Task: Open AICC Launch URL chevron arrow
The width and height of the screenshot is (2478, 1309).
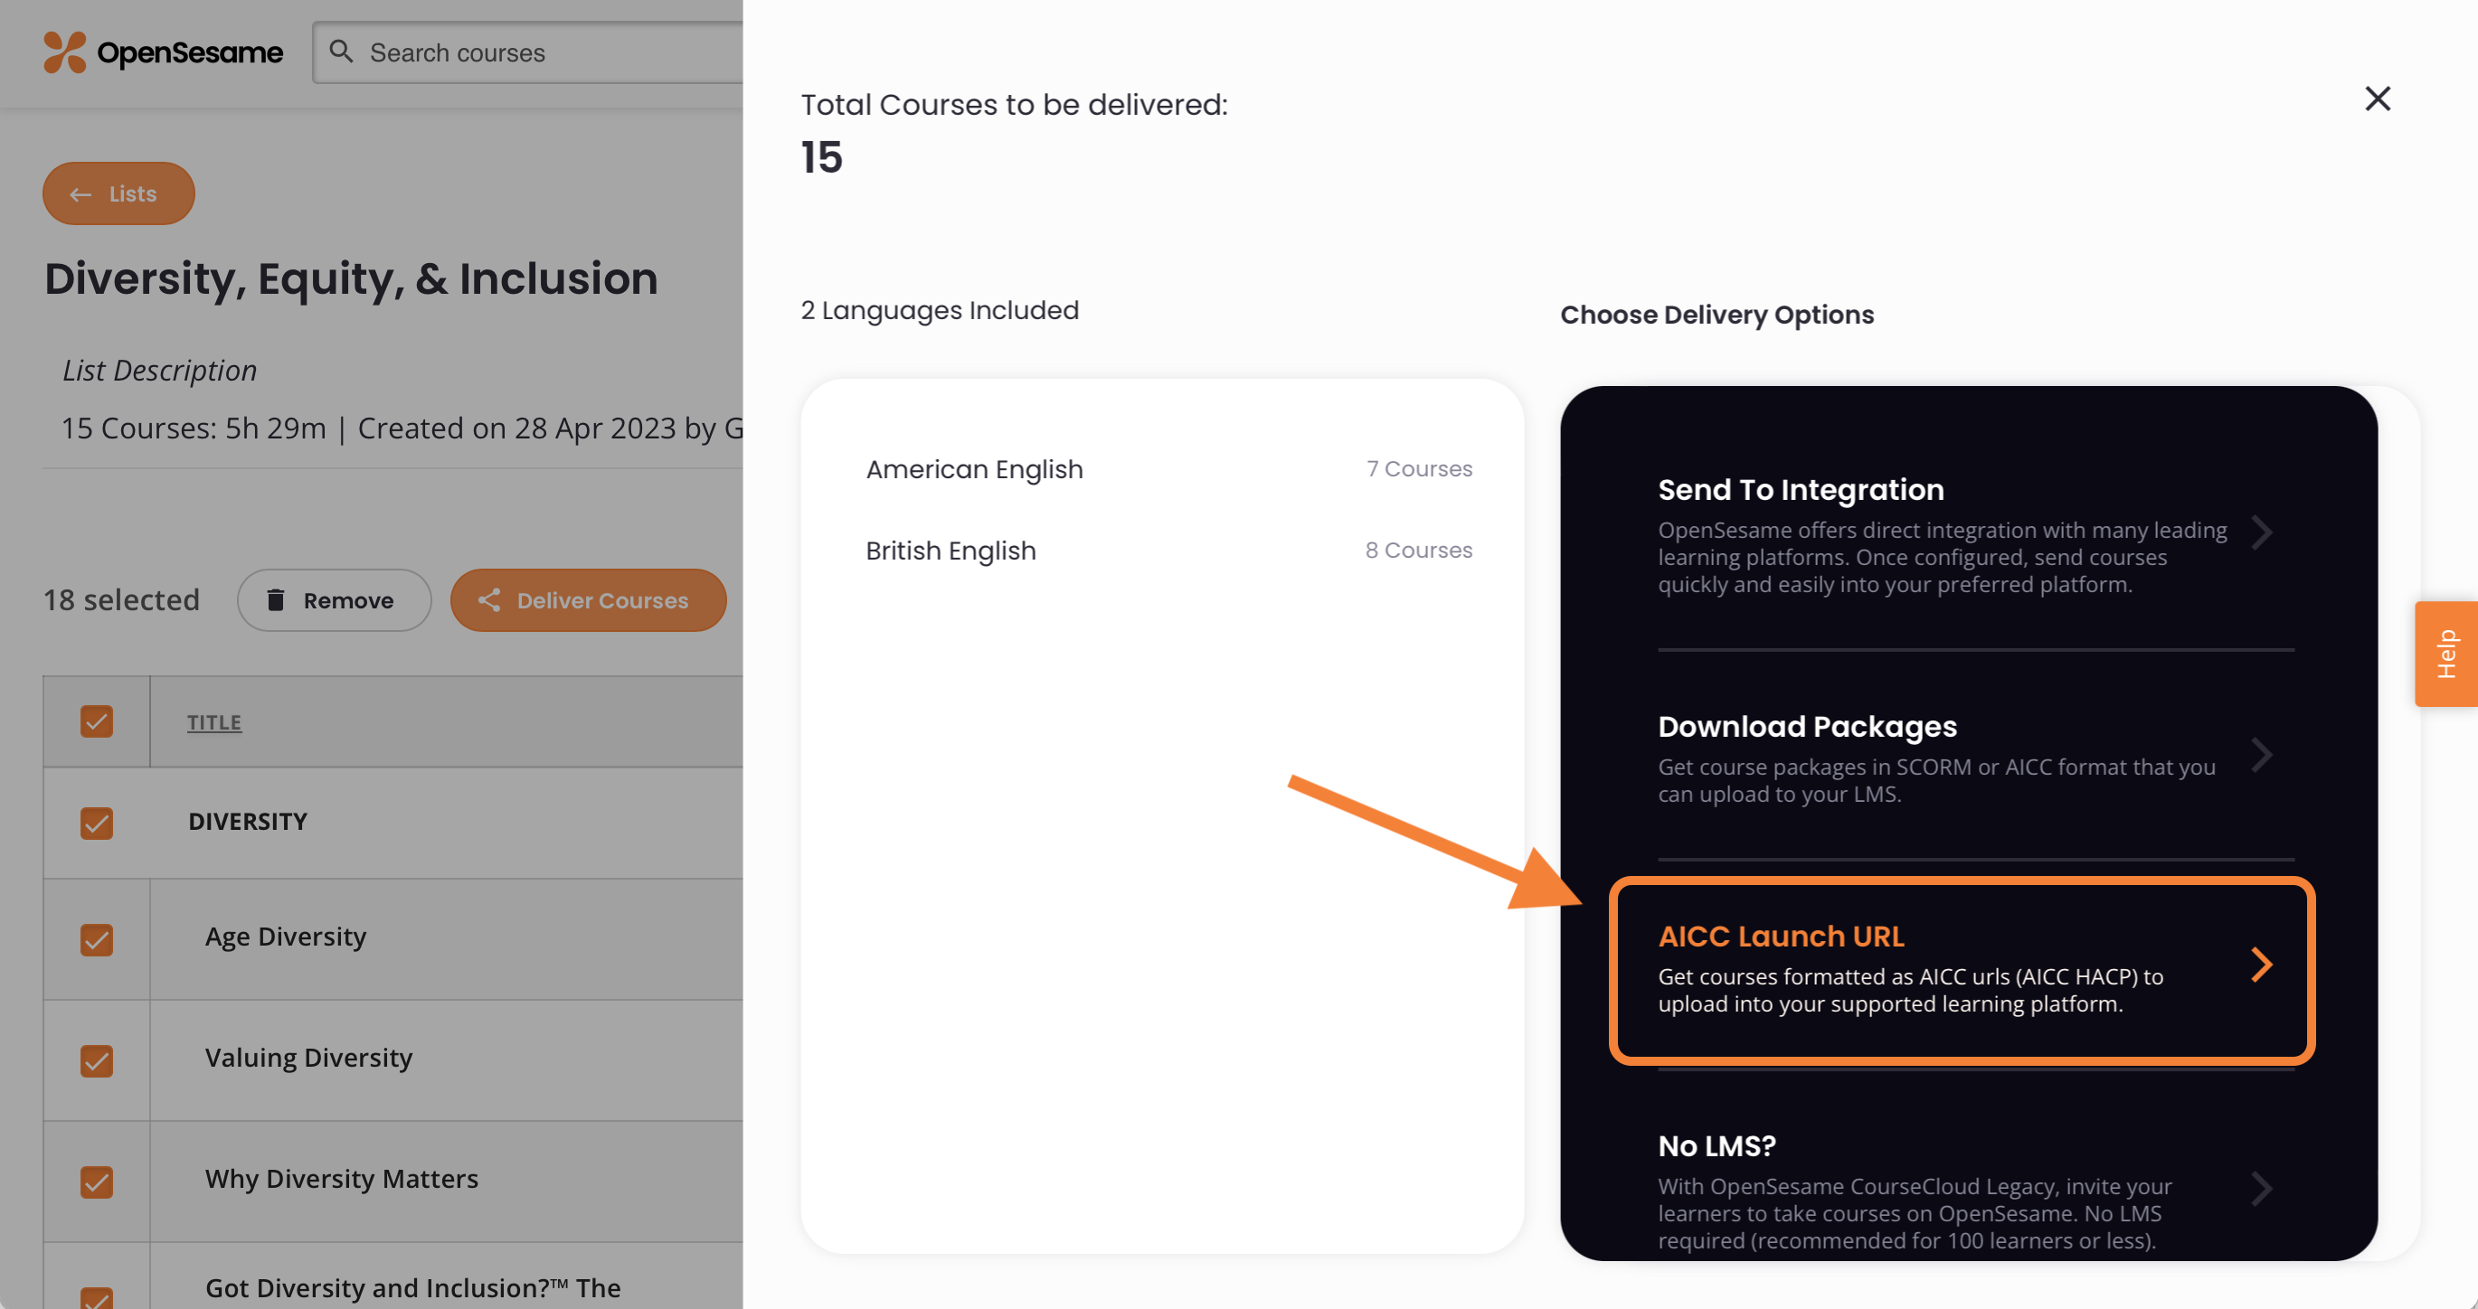Action: point(2263,965)
